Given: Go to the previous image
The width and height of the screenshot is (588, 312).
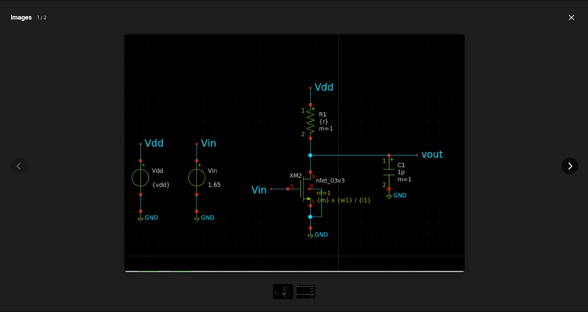Looking at the screenshot, I should click(x=19, y=166).
